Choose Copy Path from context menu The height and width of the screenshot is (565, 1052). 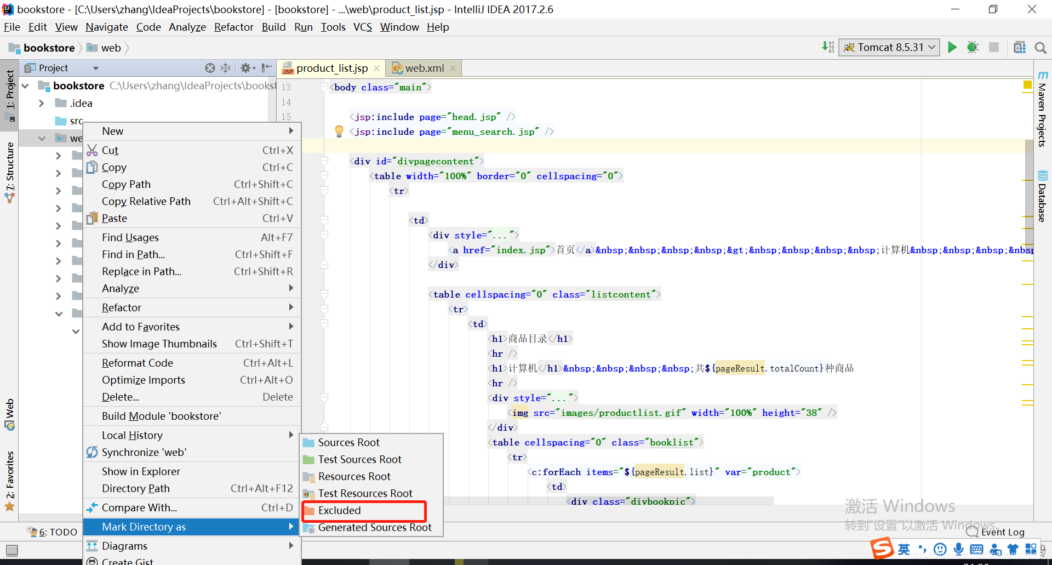click(192, 184)
